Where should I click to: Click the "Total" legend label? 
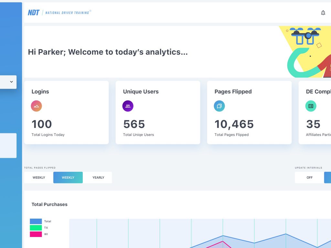pyautogui.click(x=48, y=221)
